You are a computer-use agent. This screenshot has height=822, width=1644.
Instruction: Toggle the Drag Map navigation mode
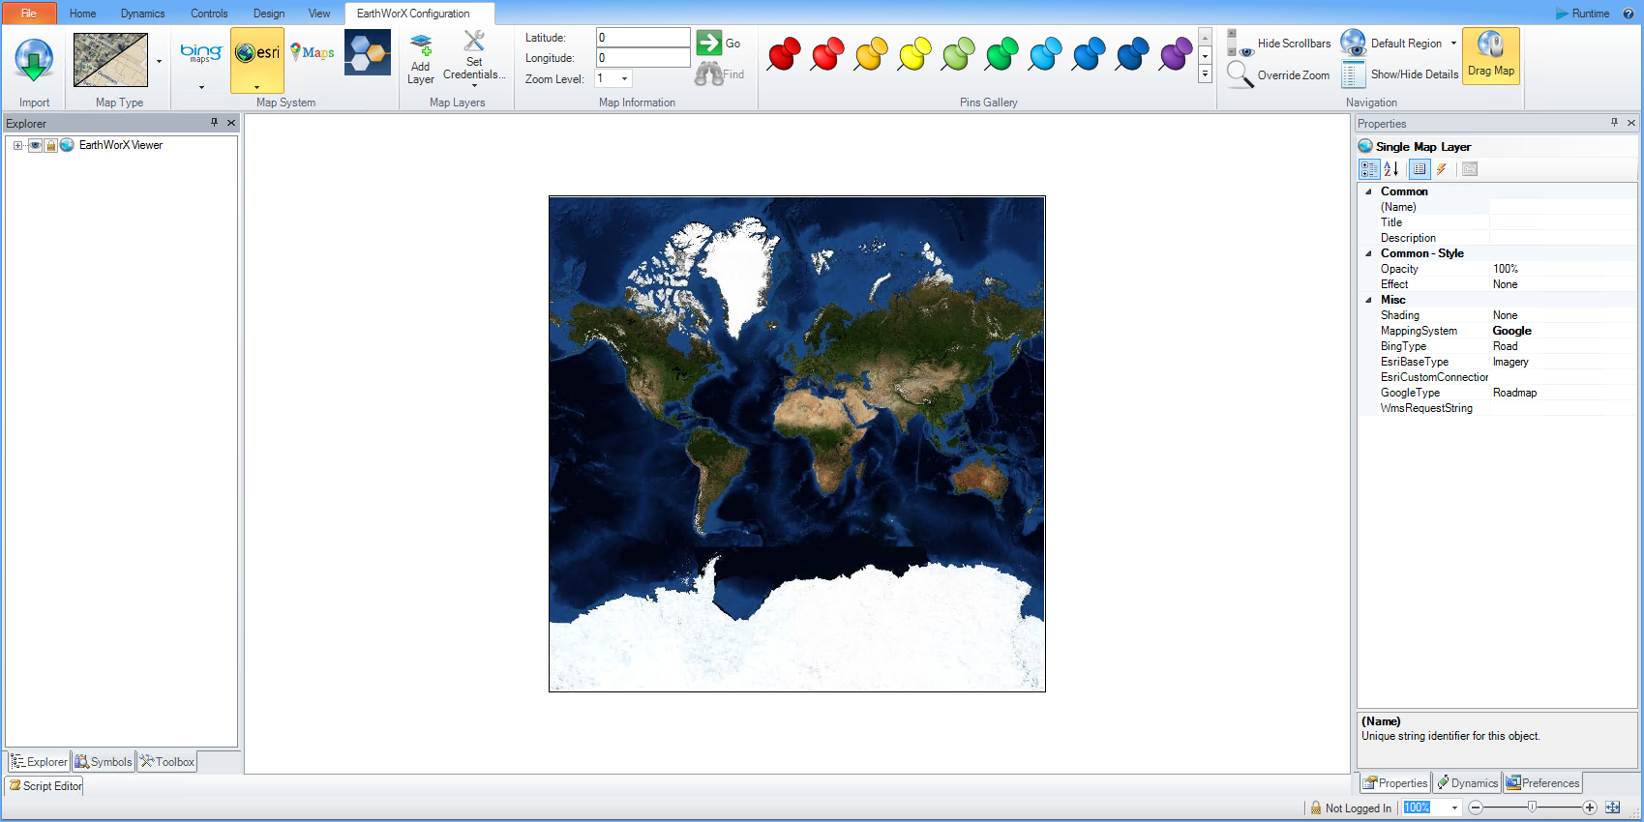click(x=1490, y=56)
